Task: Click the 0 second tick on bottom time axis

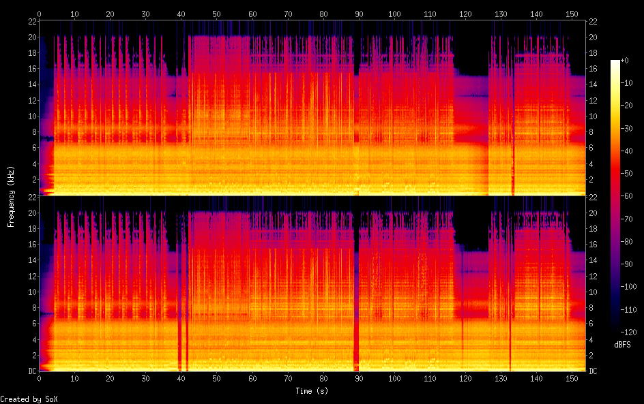Action: pyautogui.click(x=39, y=379)
